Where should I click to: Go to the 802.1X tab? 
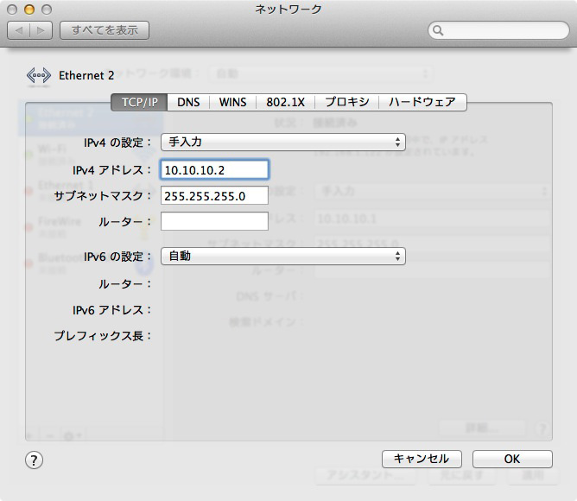click(x=285, y=102)
